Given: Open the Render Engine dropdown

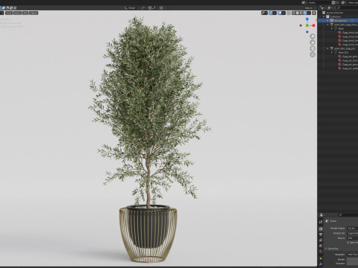Looking at the screenshot, I should click(x=353, y=229).
